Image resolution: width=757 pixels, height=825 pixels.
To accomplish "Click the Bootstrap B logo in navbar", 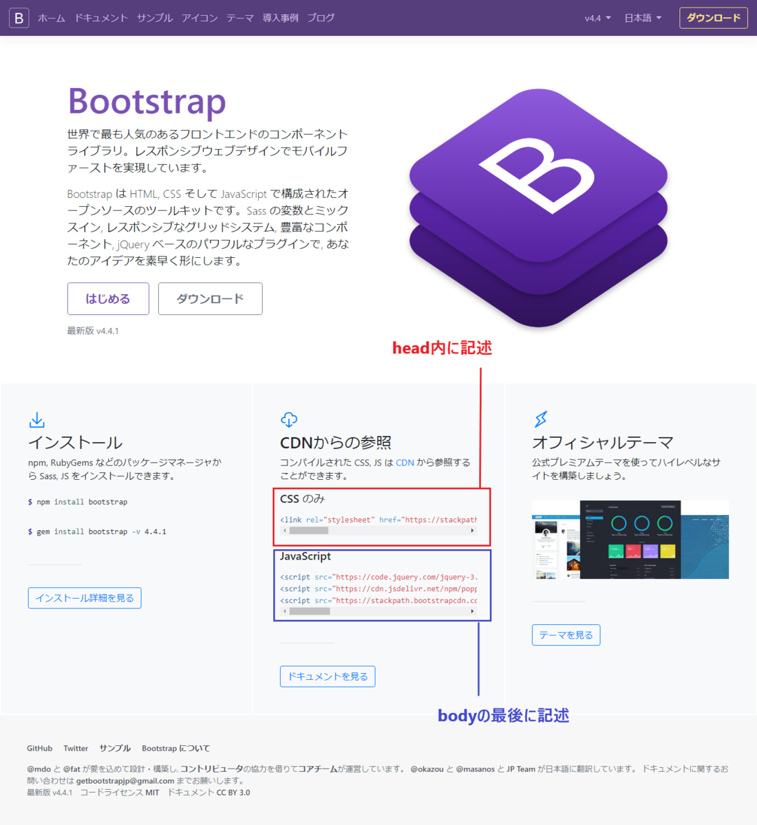I will [19, 18].
